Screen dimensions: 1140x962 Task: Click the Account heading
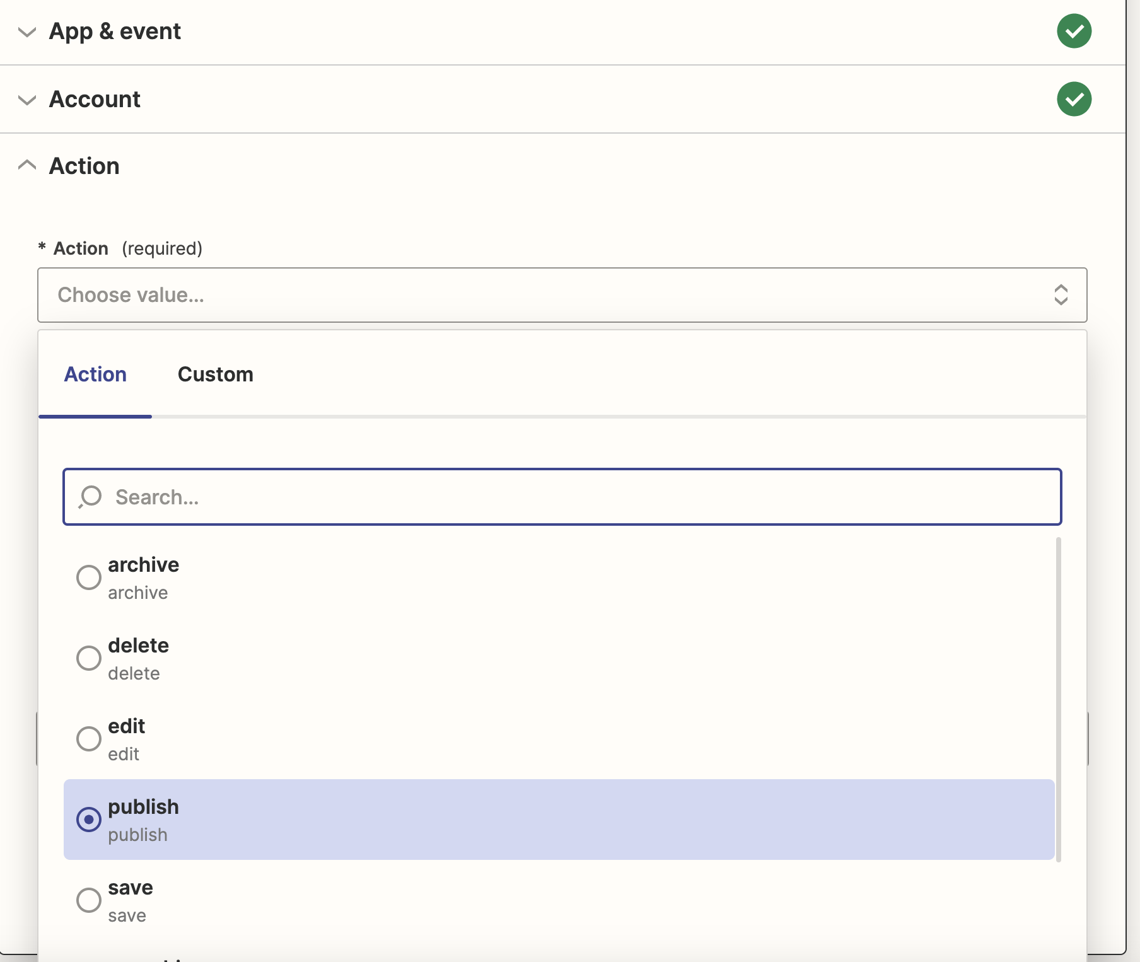pos(95,100)
